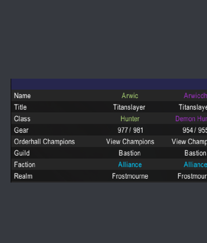Viewport: 207px width, 243px height.
Task: Select the 977 / 981 gear value
Action: click(130, 130)
